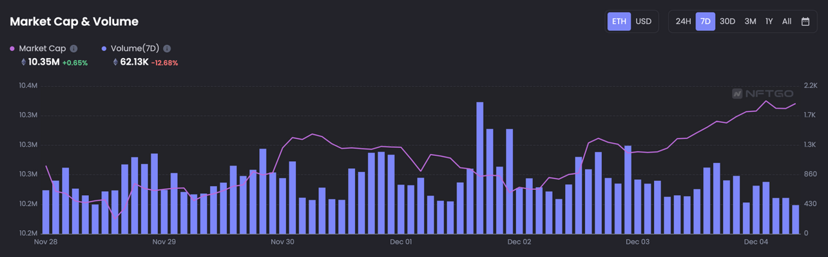The width and height of the screenshot is (828, 257).
Task: Select the 1Y time range
Action: pos(769,21)
